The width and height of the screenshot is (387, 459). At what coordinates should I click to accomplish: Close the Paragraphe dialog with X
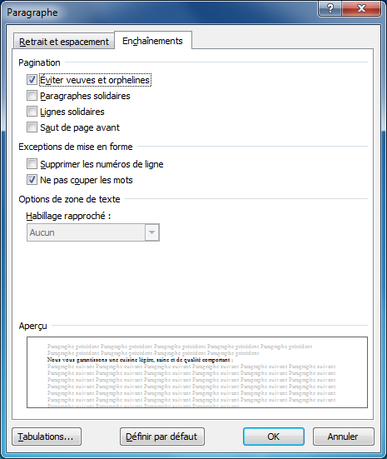point(361,8)
